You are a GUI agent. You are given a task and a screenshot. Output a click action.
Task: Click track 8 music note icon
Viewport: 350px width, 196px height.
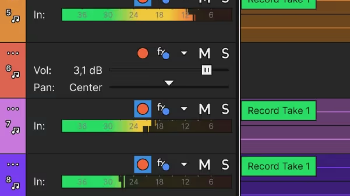16,186
